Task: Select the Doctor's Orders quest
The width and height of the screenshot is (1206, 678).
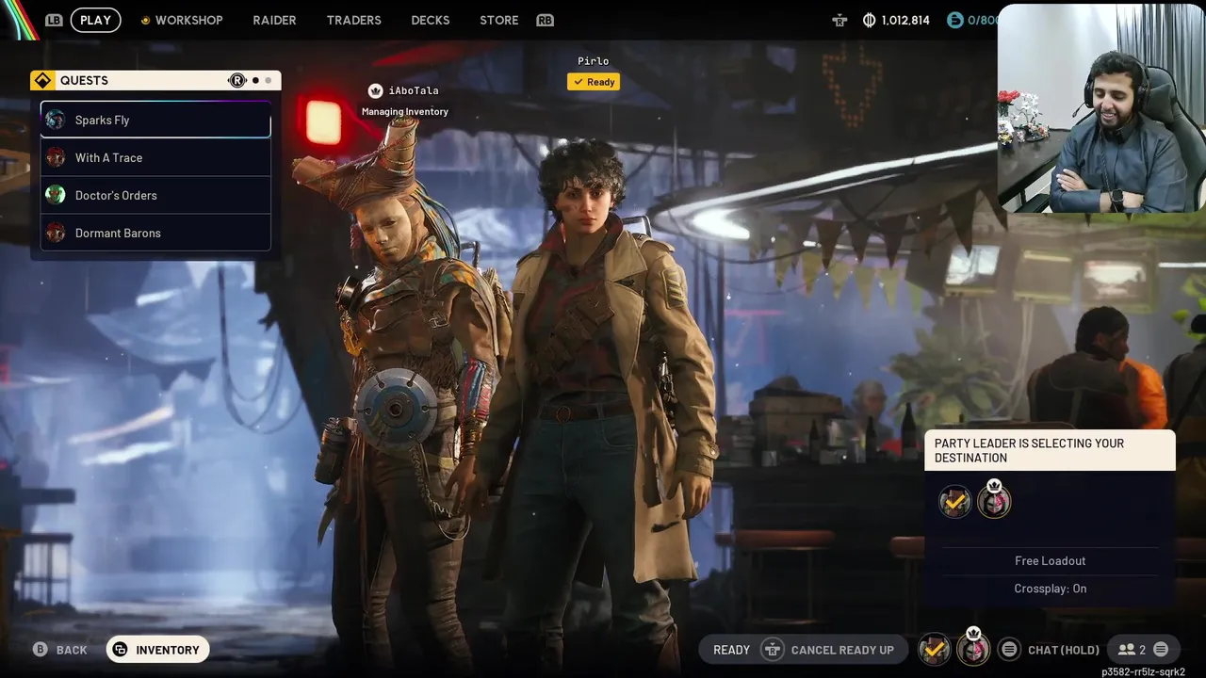Action: click(x=155, y=195)
